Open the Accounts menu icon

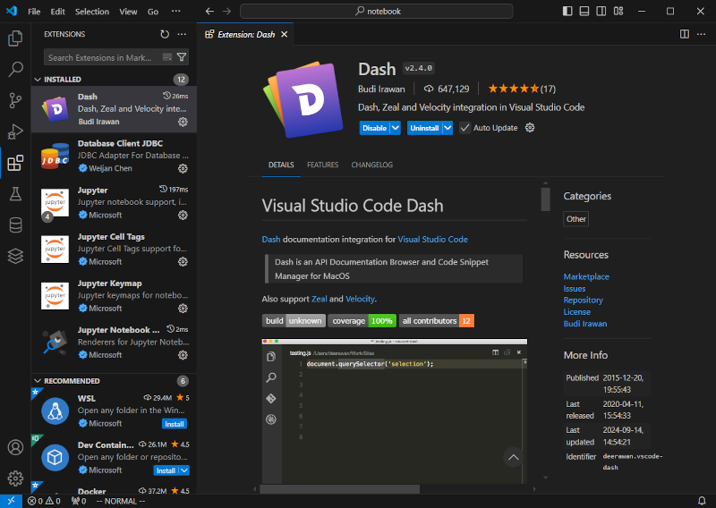click(x=15, y=447)
